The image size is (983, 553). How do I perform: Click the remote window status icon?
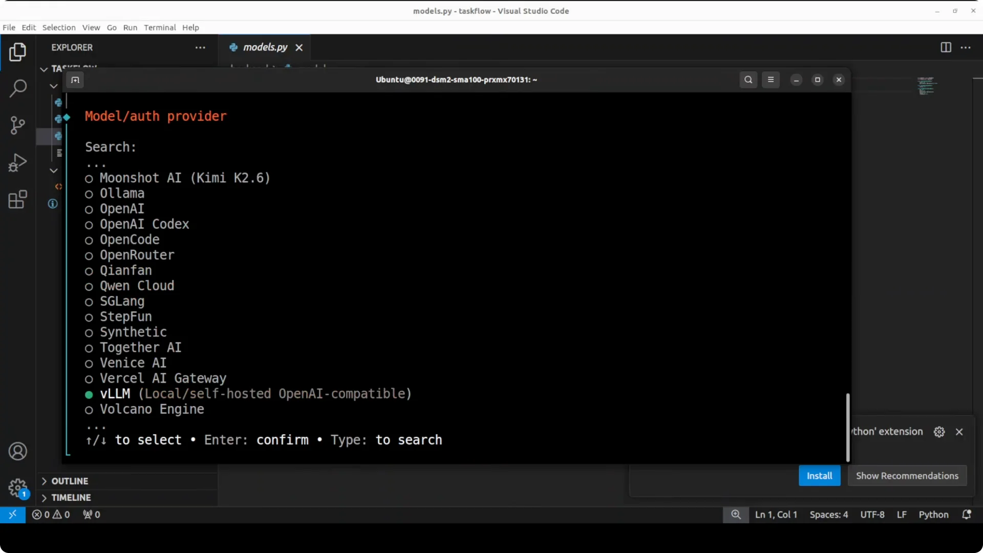[13, 515]
